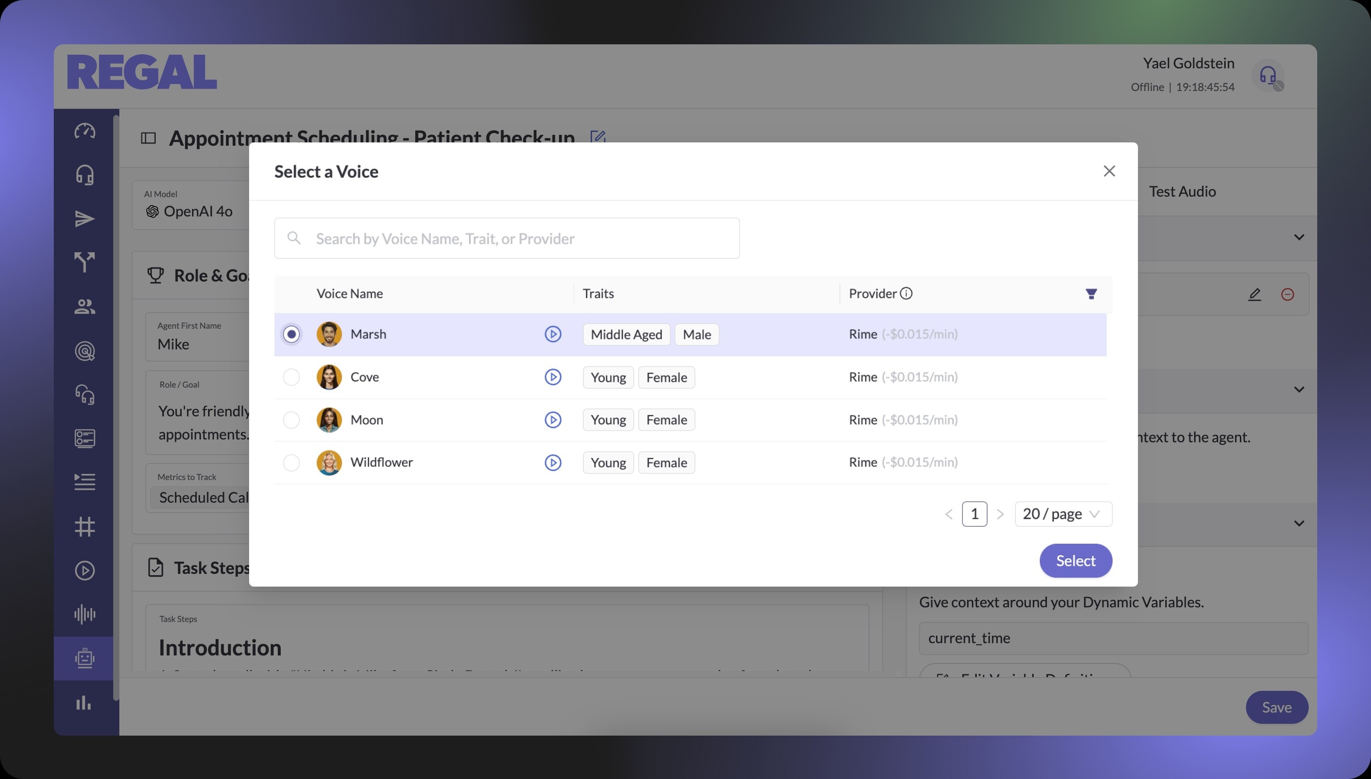Viewport: 1371px width, 779px height.
Task: Select the Cove voice radio button
Action: click(x=291, y=377)
